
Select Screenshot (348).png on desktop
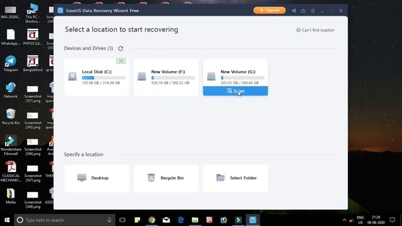[33, 200]
